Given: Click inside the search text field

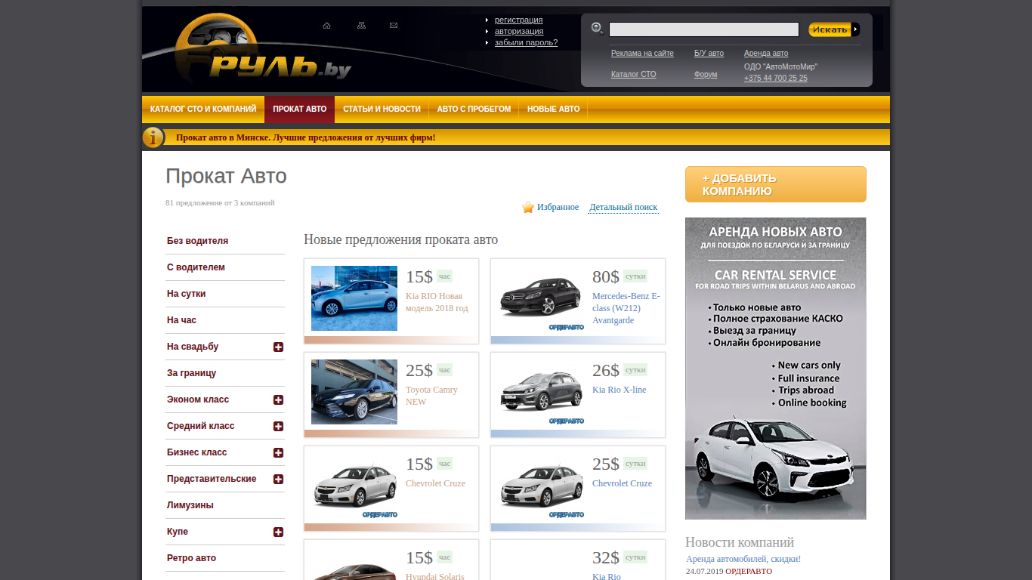Looking at the screenshot, I should [x=703, y=29].
